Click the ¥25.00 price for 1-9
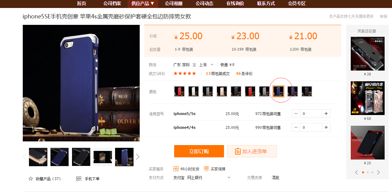392x192 pixels. (x=188, y=36)
